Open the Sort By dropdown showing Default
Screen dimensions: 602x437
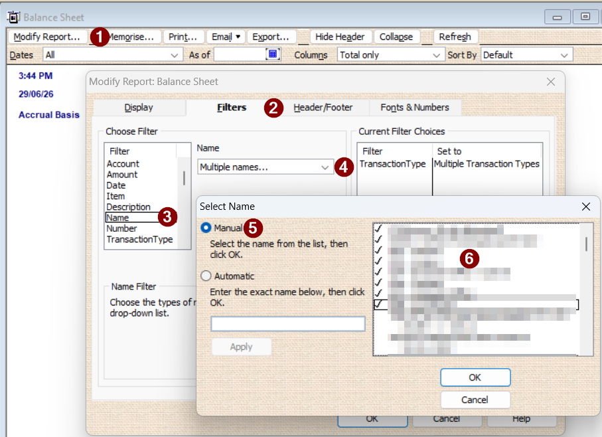coord(526,55)
